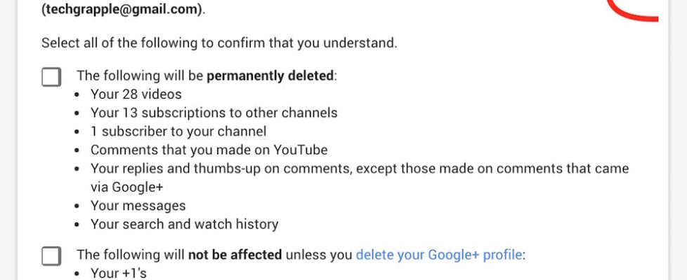The width and height of the screenshot is (687, 280).
Task: Click the bullet beside "Your +1's"
Action: pos(79,274)
